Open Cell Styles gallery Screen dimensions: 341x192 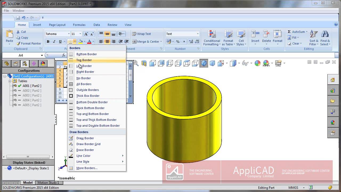[241, 38]
